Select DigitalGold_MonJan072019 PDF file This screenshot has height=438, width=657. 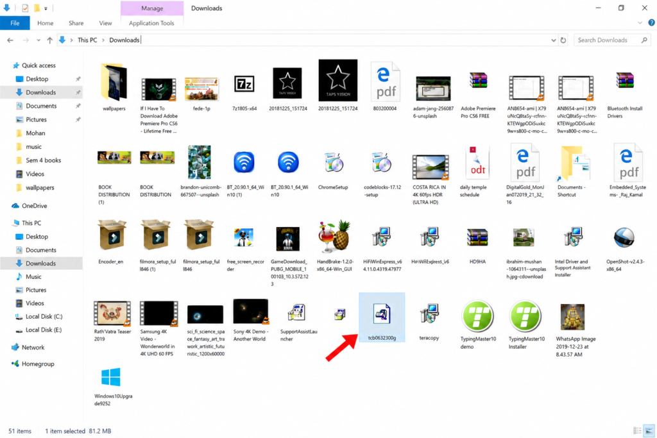click(525, 162)
